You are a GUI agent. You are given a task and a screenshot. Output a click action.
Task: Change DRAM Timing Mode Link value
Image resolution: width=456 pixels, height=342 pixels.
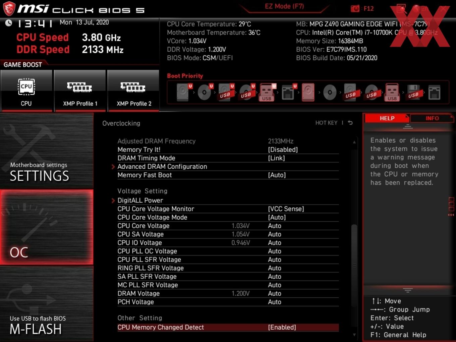[276, 158]
